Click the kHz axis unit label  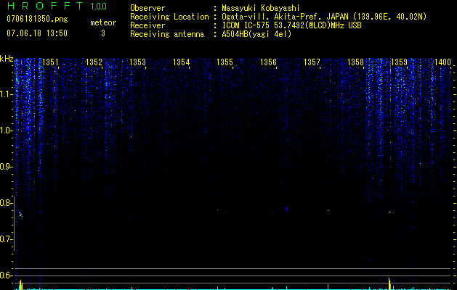[x=7, y=59]
